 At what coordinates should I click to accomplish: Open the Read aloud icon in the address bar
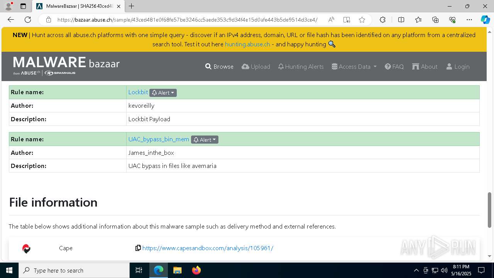pos(331,20)
